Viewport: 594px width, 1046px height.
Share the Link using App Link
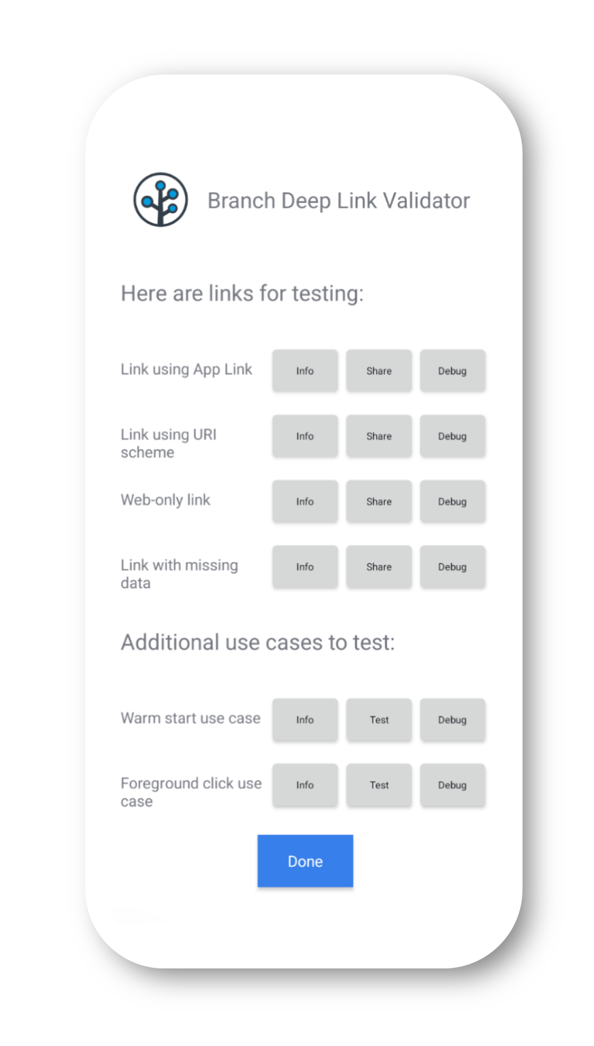tap(379, 371)
